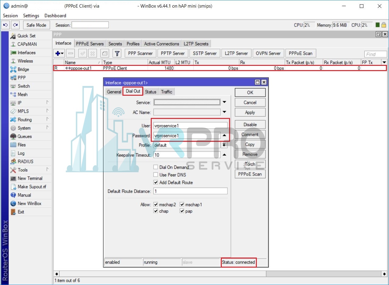
Task: Open PPP Scanner button
Action: [x=140, y=53]
